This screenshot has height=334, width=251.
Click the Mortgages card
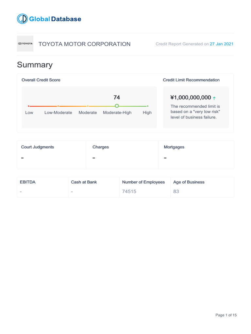pyautogui.click(x=196, y=155)
